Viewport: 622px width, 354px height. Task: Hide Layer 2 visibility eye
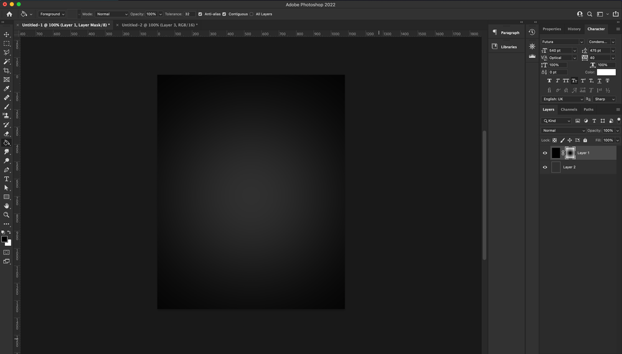[x=545, y=167]
